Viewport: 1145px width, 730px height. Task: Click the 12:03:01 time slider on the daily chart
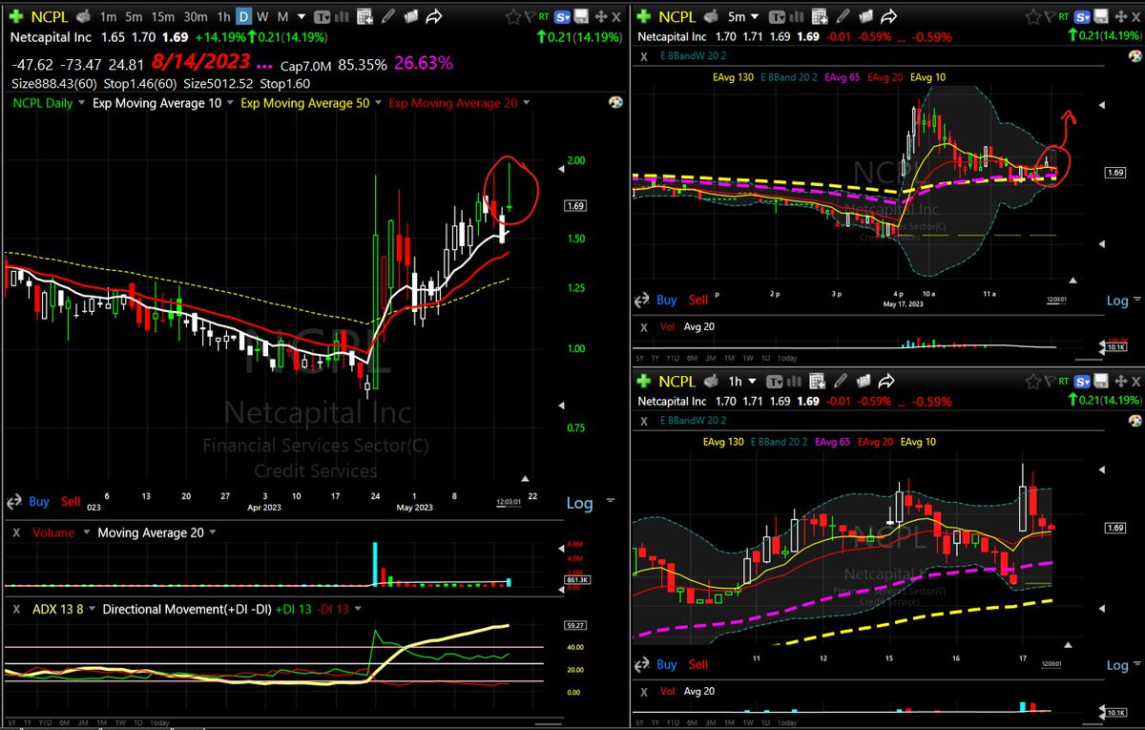pos(510,502)
